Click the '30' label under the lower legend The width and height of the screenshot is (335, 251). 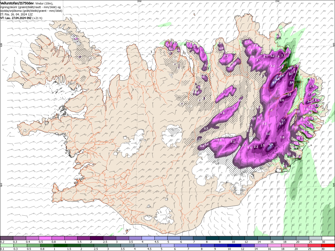[x=323, y=249]
